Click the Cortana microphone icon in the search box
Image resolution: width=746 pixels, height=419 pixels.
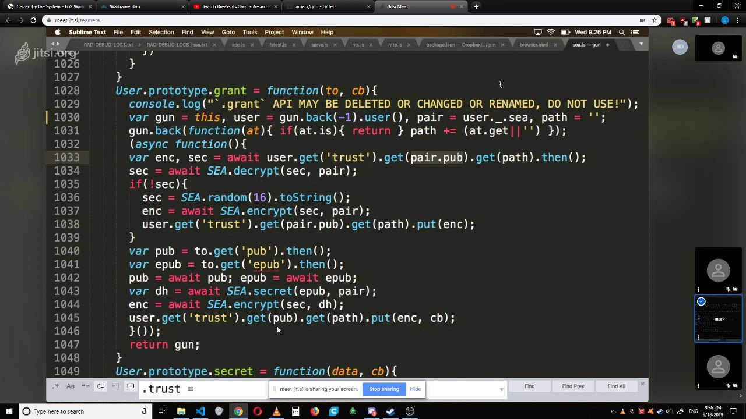144,411
